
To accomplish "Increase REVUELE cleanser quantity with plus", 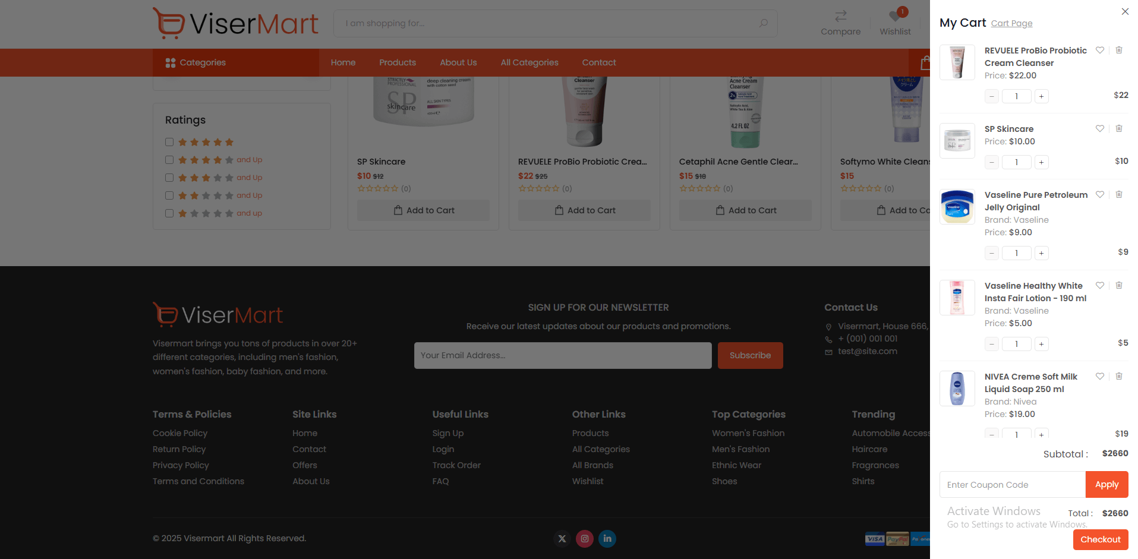I will [x=1041, y=96].
